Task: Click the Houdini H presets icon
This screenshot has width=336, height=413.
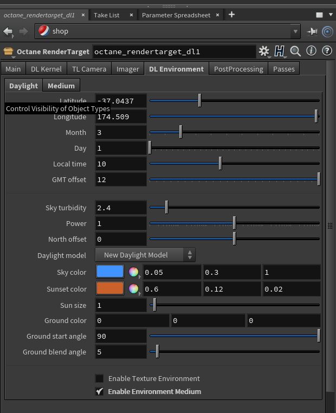Action: (280, 51)
